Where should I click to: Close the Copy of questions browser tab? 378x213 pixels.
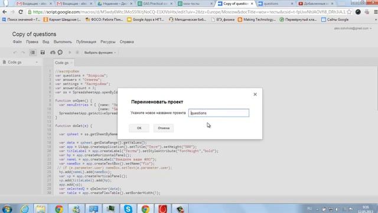pyautogui.click(x=252, y=4)
